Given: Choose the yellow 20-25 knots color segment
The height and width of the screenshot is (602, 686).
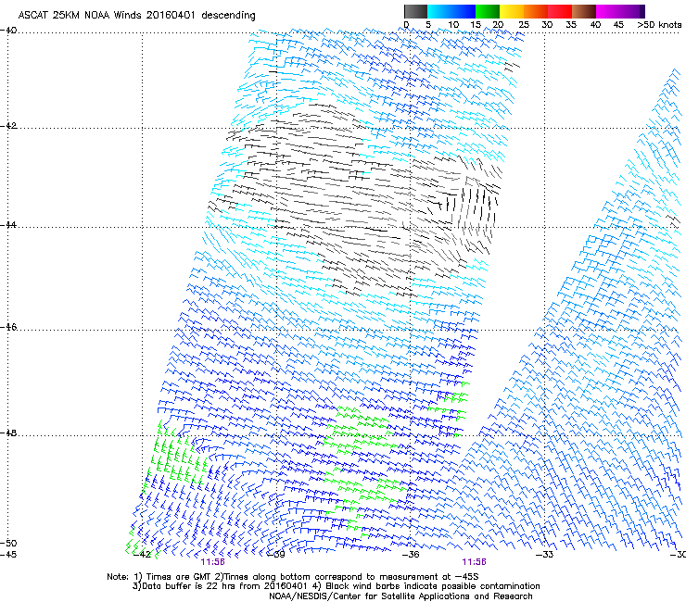Looking at the screenshot, I should (x=512, y=11).
